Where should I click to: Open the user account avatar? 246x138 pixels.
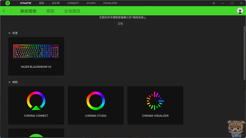pyautogui.click(x=240, y=11)
